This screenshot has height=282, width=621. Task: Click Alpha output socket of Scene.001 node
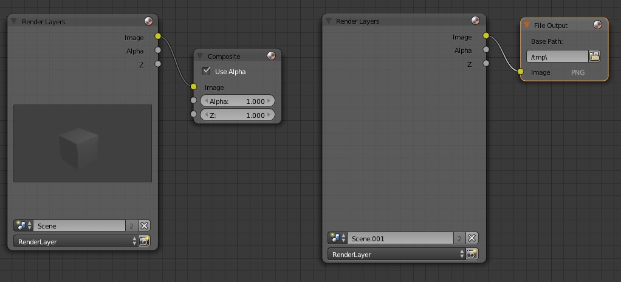click(x=486, y=49)
